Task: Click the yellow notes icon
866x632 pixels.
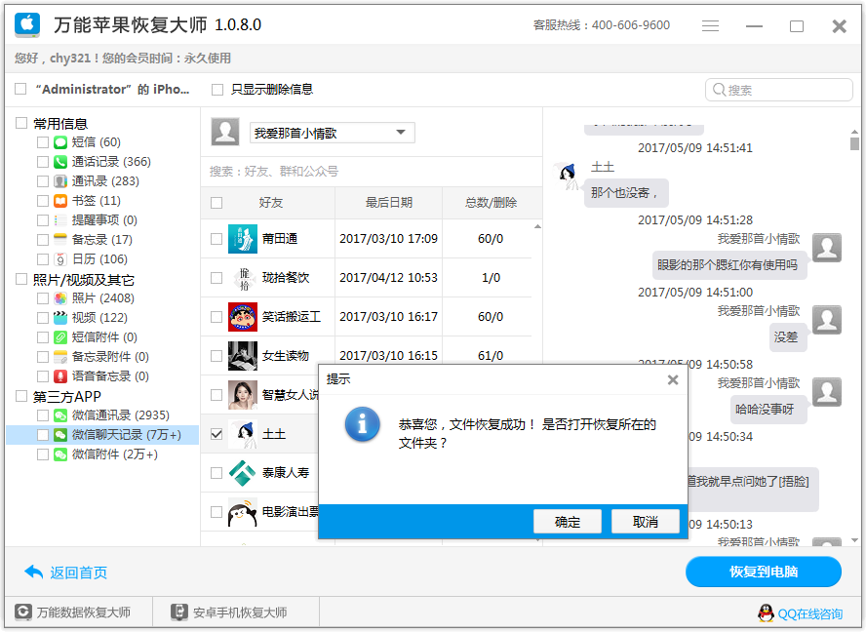Action: 60,240
